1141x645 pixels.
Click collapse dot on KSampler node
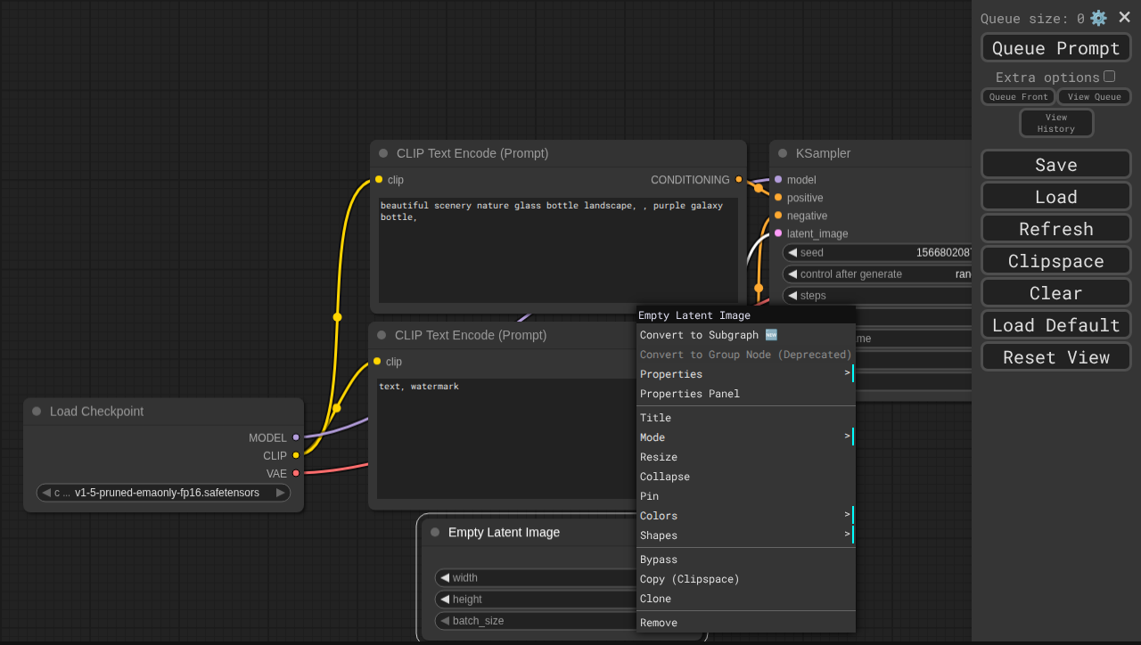[783, 153]
